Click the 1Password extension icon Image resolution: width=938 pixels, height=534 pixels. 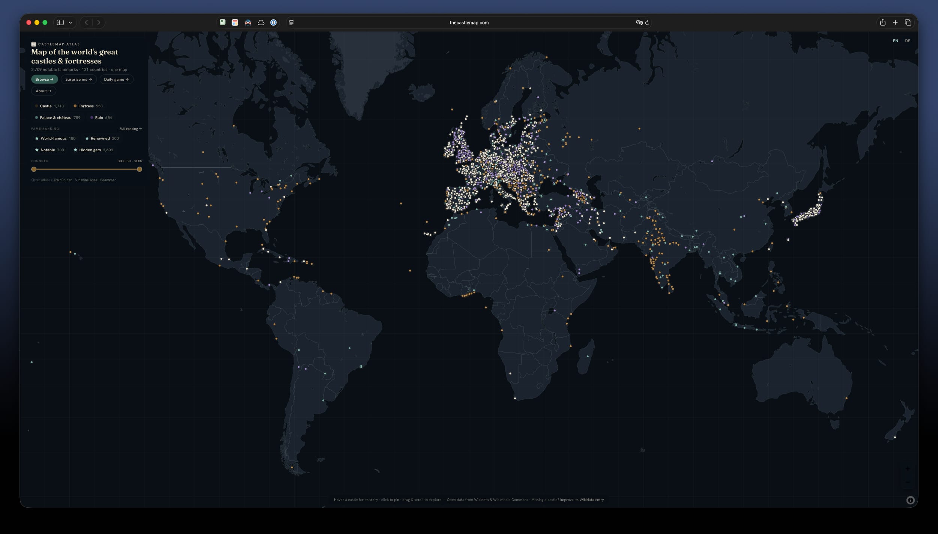274,23
